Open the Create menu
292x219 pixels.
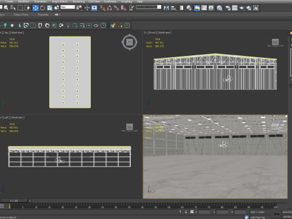pos(9,1)
